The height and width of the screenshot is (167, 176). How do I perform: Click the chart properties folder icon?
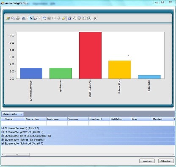64,18
